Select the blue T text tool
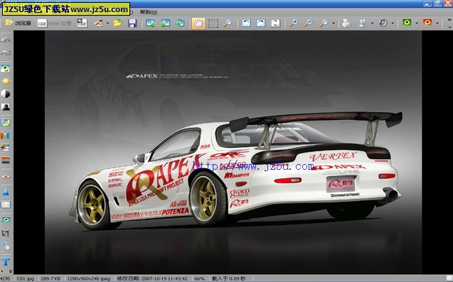This screenshot has height=282, width=453. tap(6, 261)
